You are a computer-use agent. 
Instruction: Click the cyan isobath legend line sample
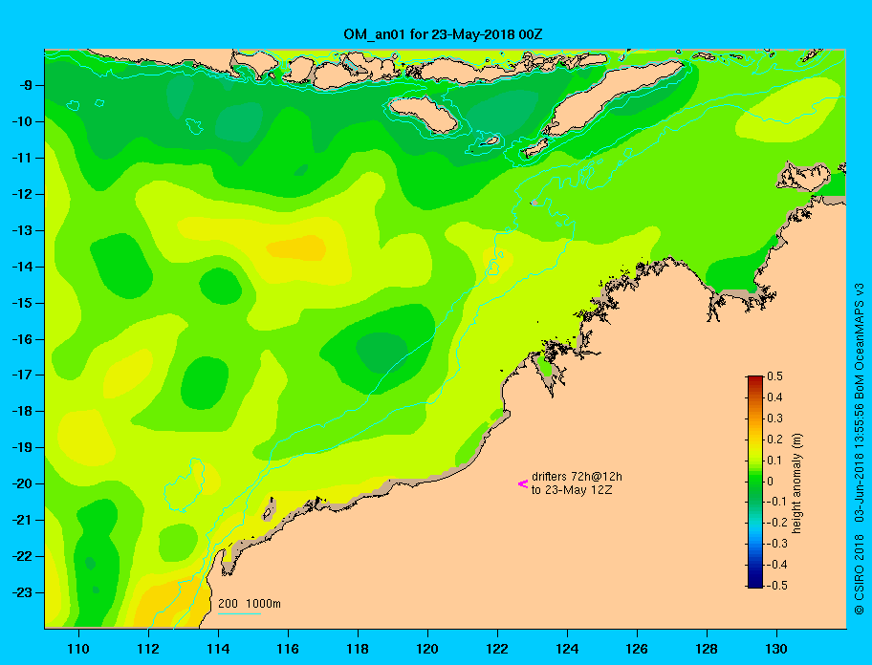tap(239, 613)
